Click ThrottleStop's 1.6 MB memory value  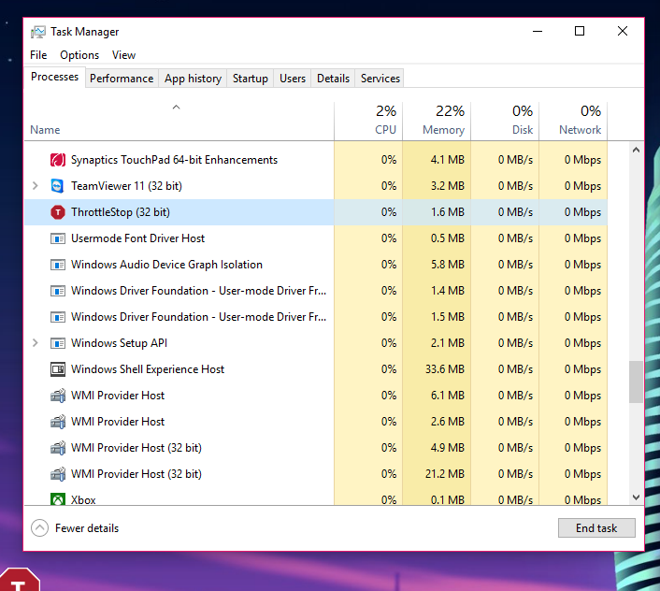448,212
